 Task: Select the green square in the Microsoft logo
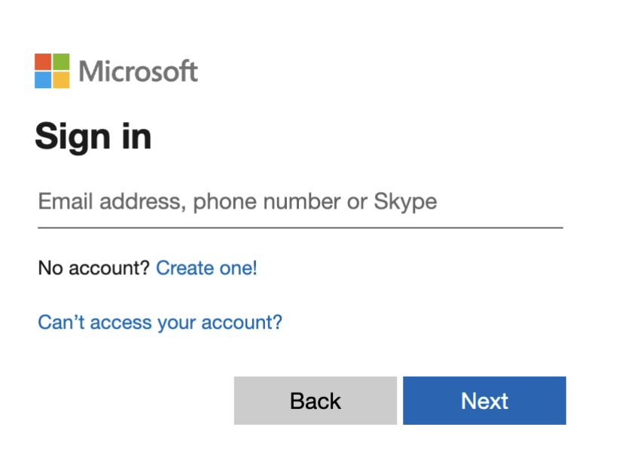point(60,61)
